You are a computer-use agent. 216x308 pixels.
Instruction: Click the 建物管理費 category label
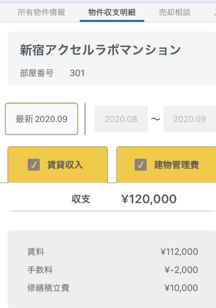pos(176,165)
